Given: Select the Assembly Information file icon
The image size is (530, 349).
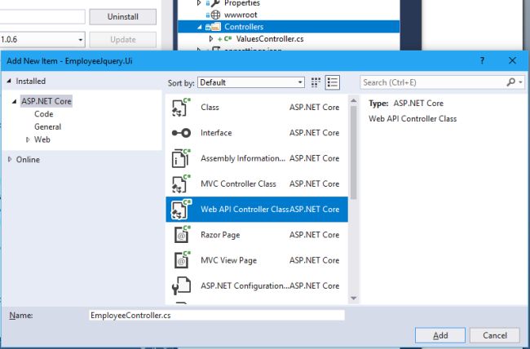Looking at the screenshot, I should (181, 158).
